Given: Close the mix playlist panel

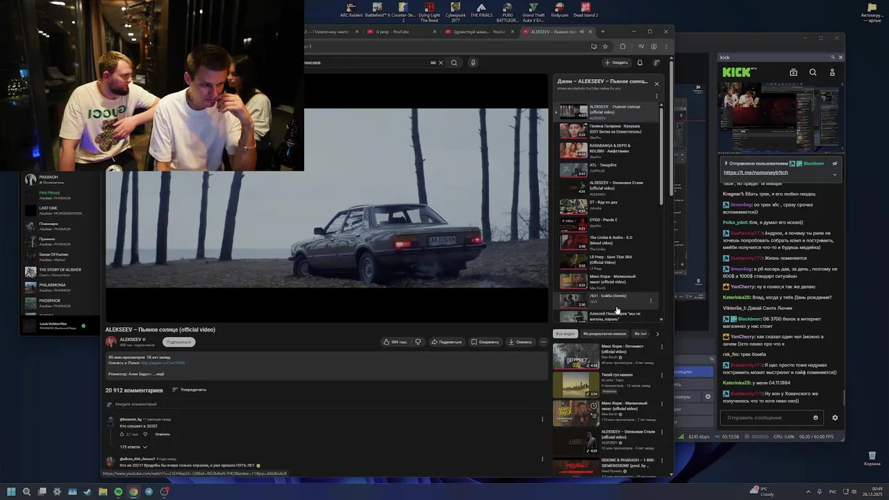Looking at the screenshot, I should tap(656, 84).
